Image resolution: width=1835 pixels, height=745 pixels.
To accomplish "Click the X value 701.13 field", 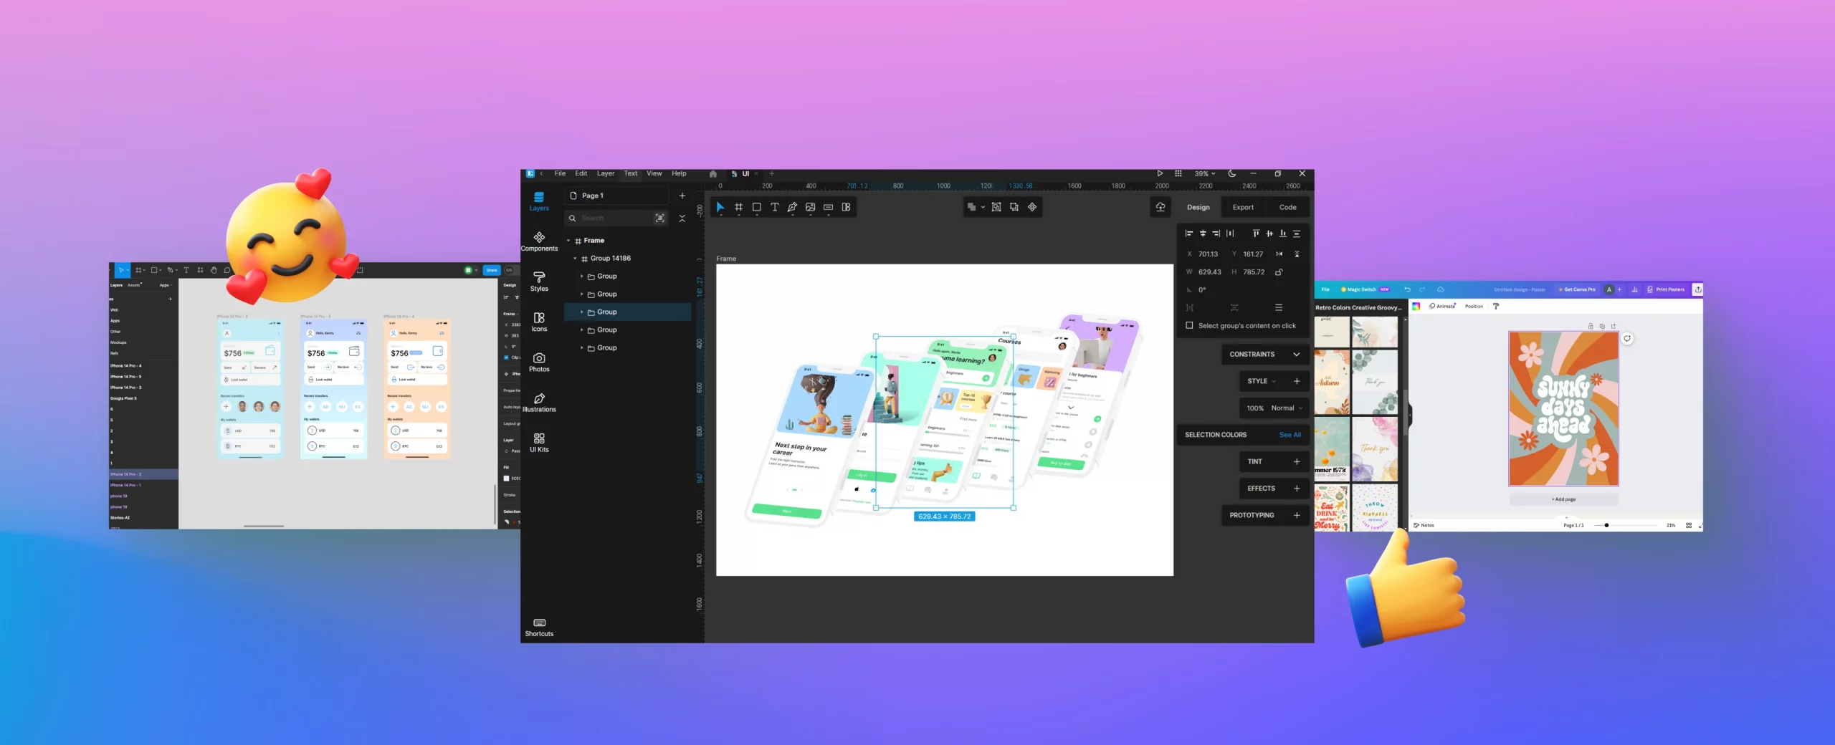I will 1208,254.
